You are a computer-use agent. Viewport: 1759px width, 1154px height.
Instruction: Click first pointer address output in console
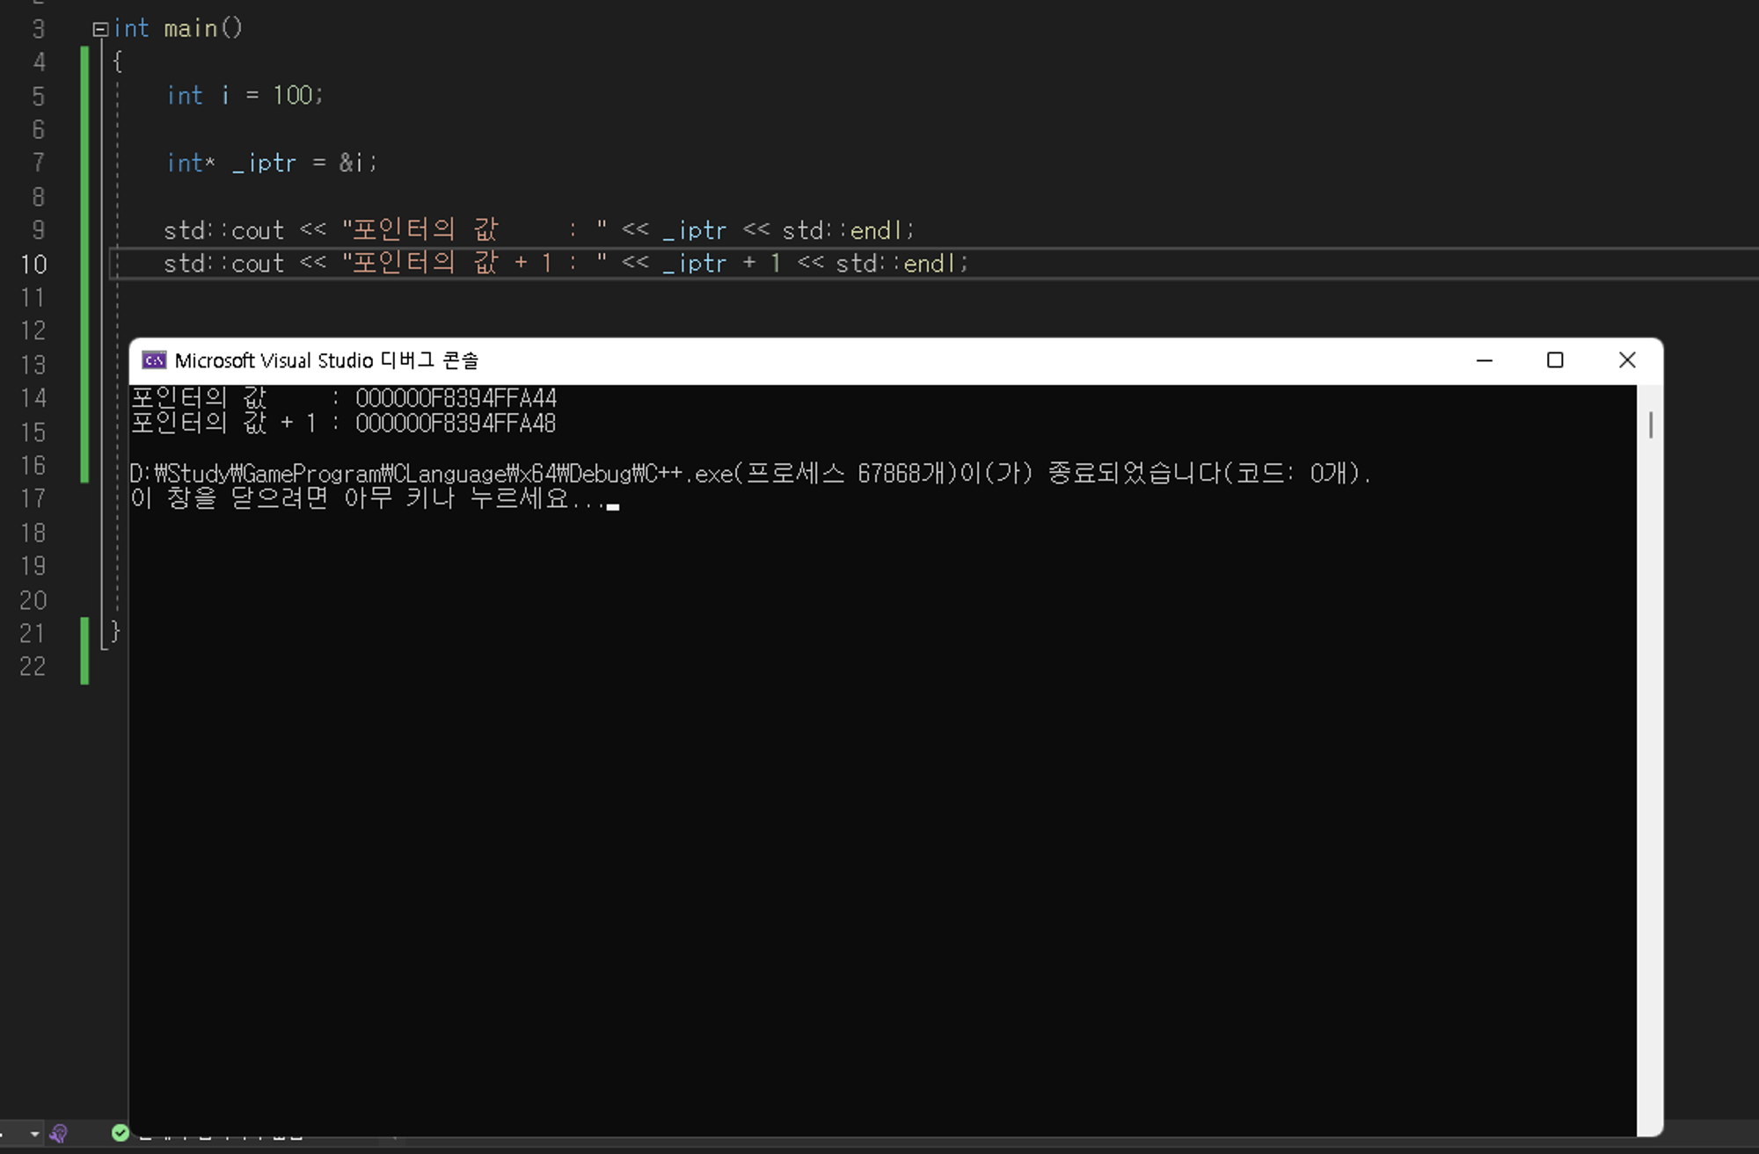pyautogui.click(x=456, y=398)
